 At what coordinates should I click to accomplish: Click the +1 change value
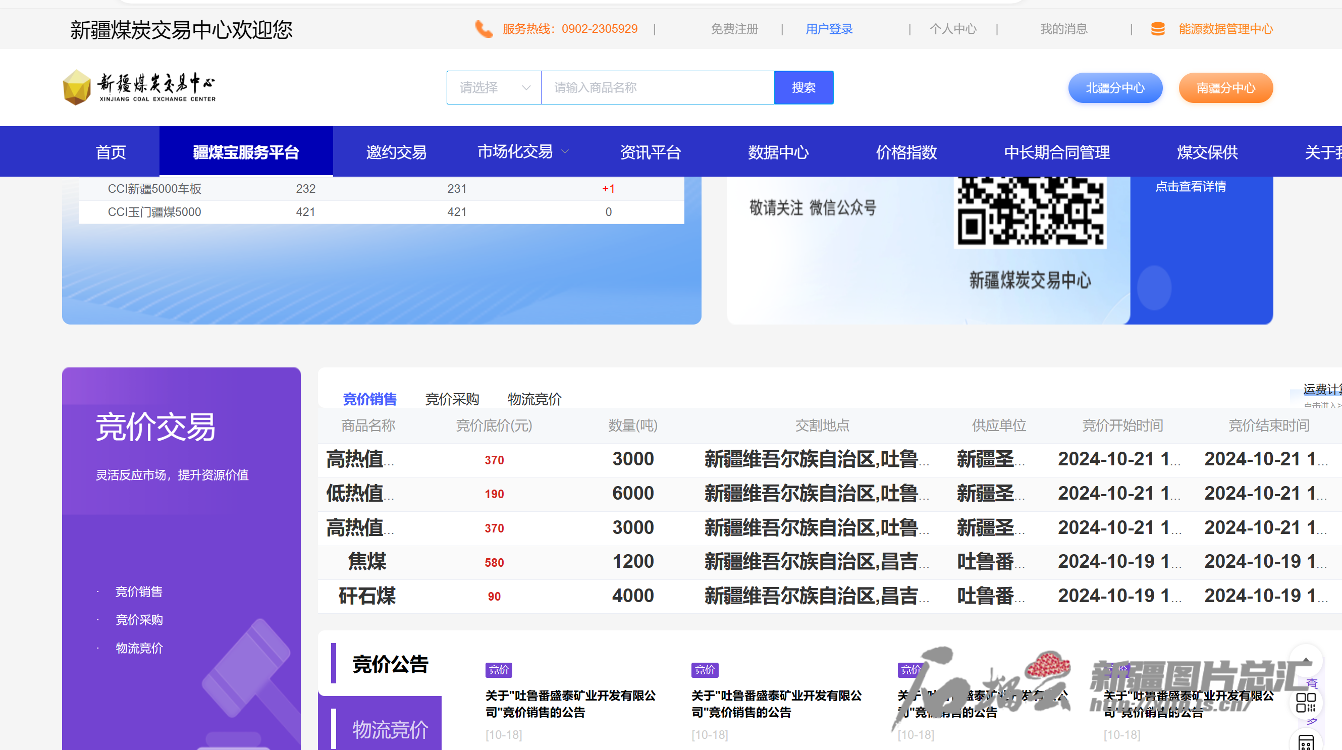point(608,189)
